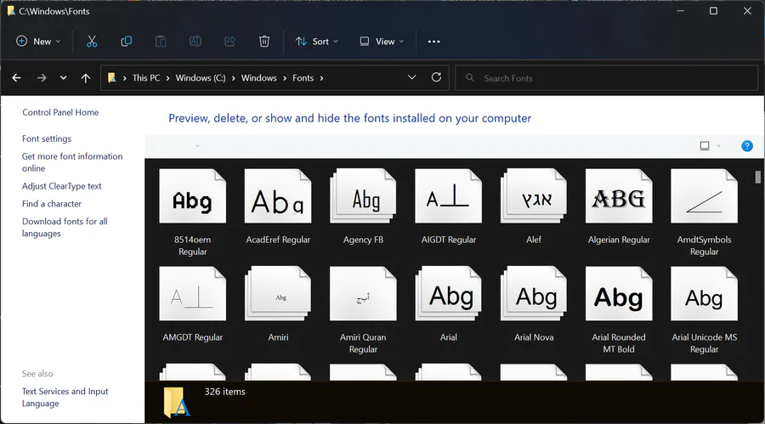Screen dimensions: 765x424
Task: Expand address bar history dropdown
Action: [x=411, y=77]
